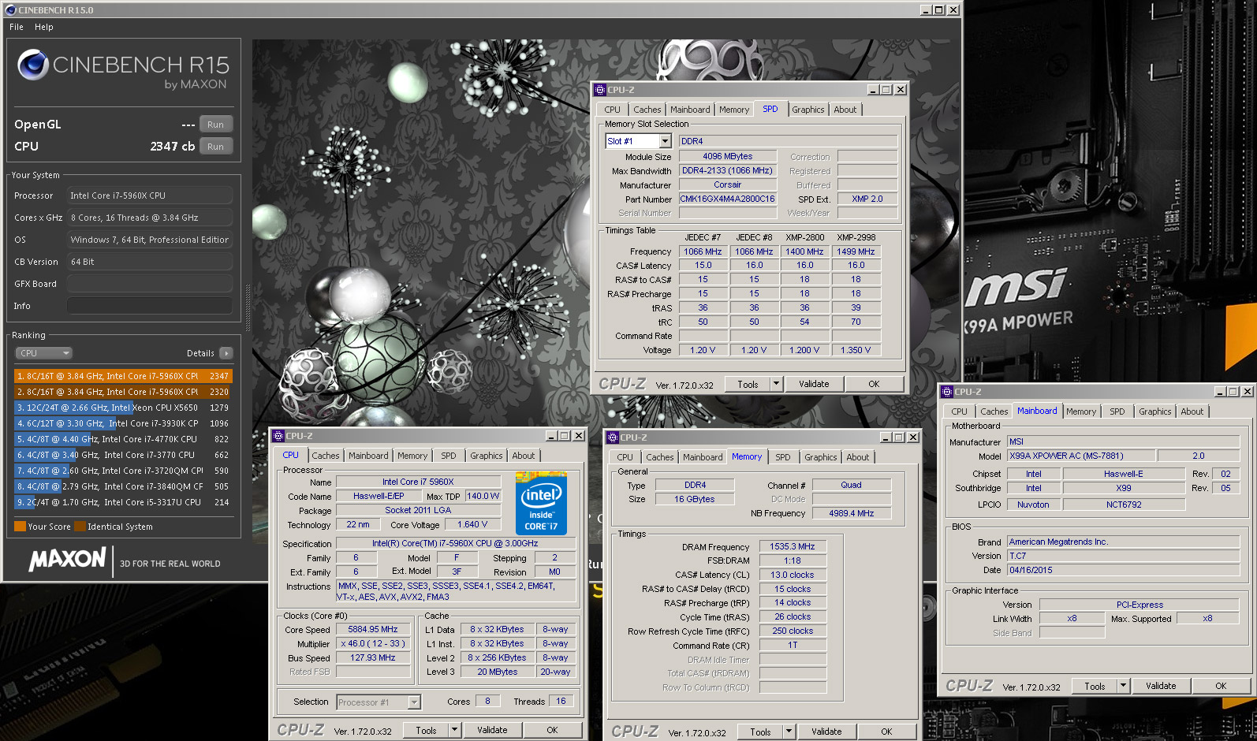The image size is (1257, 741).
Task: Click the Details arrow icon in Ranking
Action: pos(226,353)
